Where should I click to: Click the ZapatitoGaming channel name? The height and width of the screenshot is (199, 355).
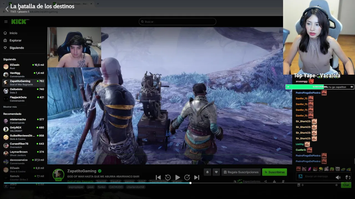82,171
